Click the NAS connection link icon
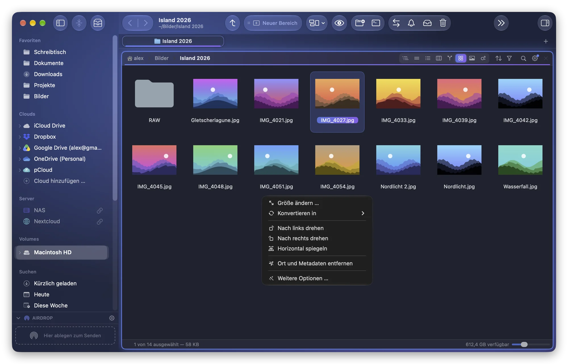 pyautogui.click(x=100, y=211)
